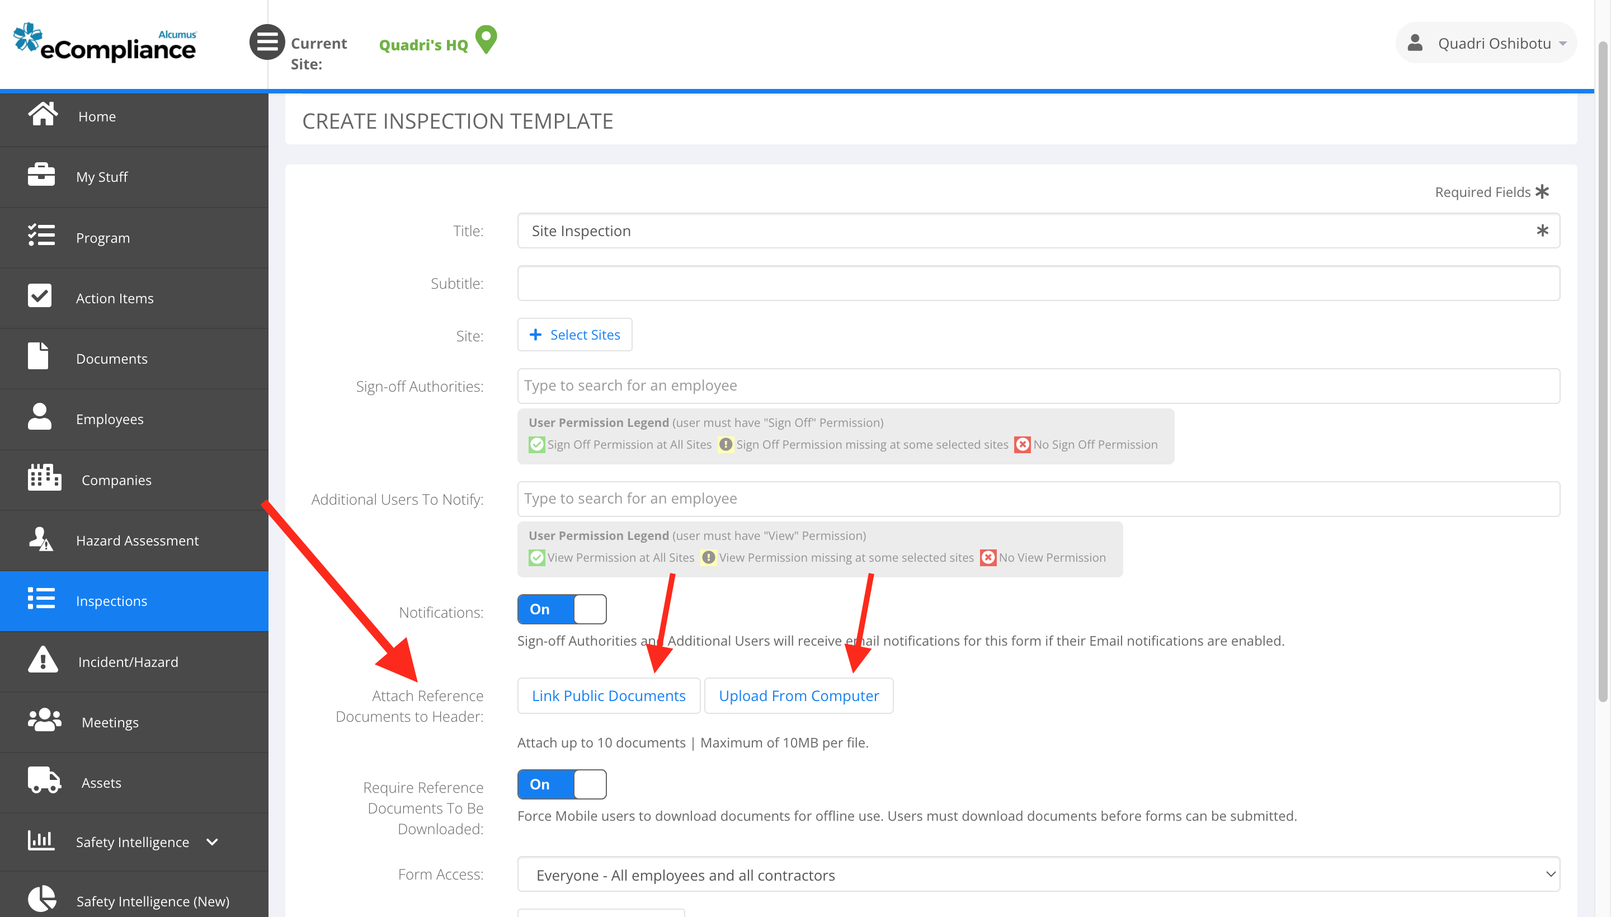The width and height of the screenshot is (1611, 917).
Task: Click the Upload From Computer button
Action: pos(799,696)
